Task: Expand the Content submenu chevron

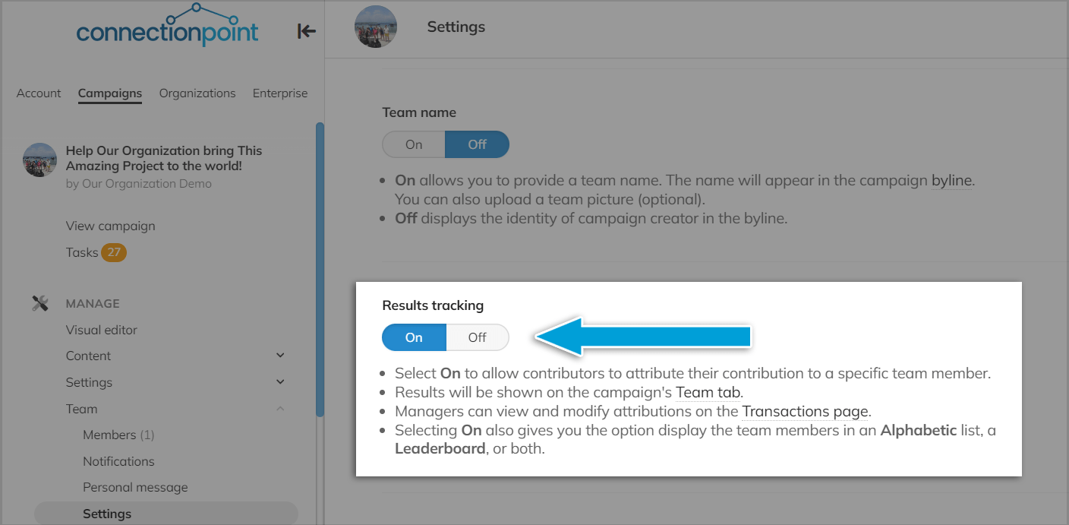Action: [280, 356]
